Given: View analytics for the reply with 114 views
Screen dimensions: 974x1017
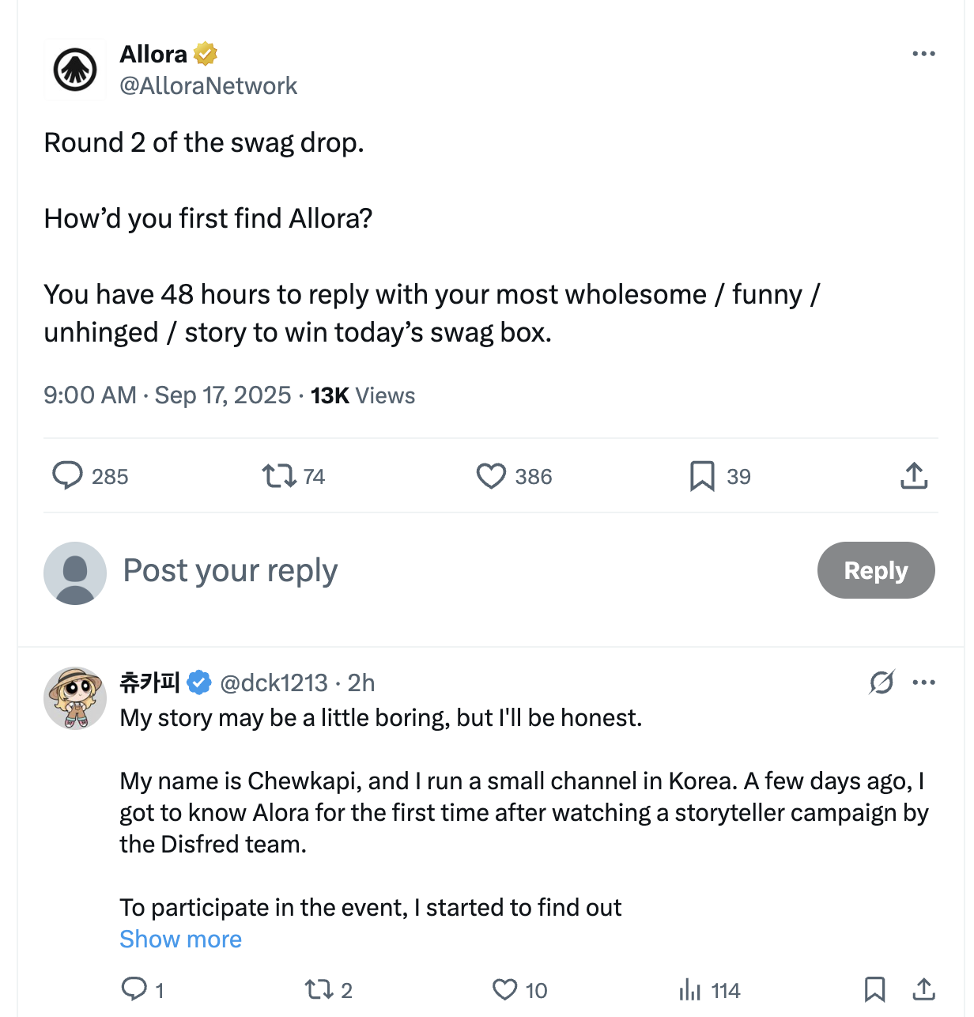Looking at the screenshot, I should [690, 989].
